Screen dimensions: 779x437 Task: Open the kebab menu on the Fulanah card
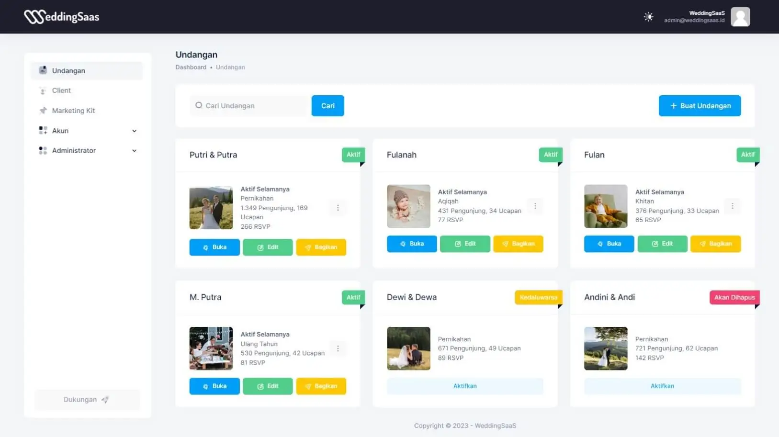coord(535,206)
